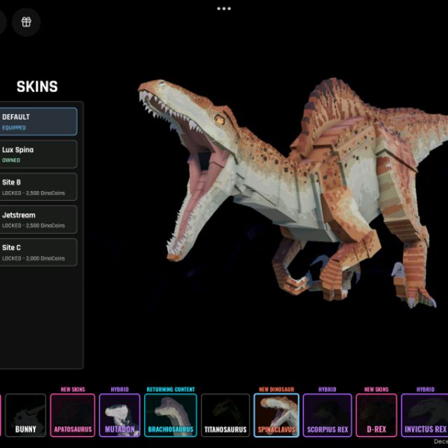
Task: Choose the Scorpius Rex card
Action: [328, 415]
